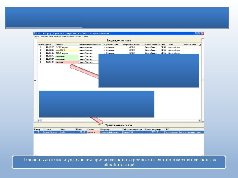Image resolution: width=238 pixels, height=178 pixels.
Task: Expand right panel using the << arrow
Action: coord(203,80)
